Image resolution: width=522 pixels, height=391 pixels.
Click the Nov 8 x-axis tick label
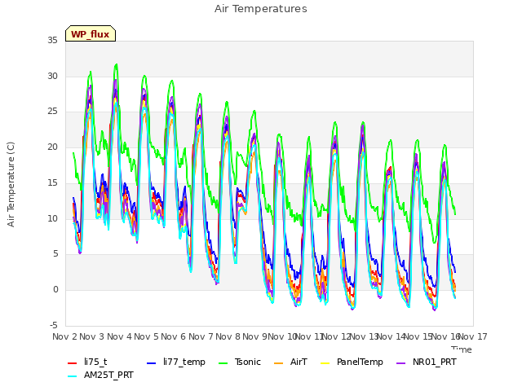coord(228,336)
